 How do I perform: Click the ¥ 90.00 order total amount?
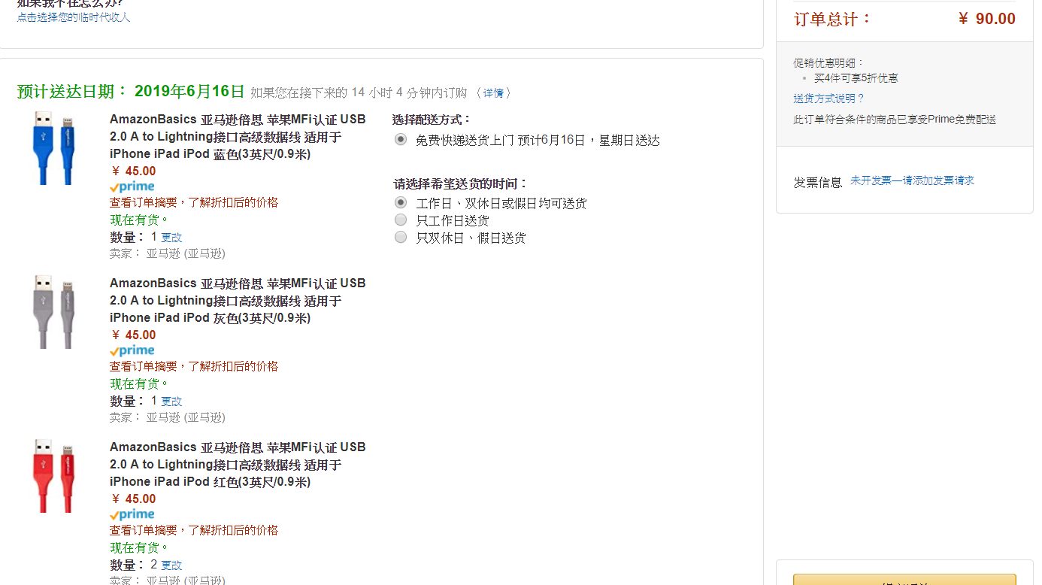(986, 19)
